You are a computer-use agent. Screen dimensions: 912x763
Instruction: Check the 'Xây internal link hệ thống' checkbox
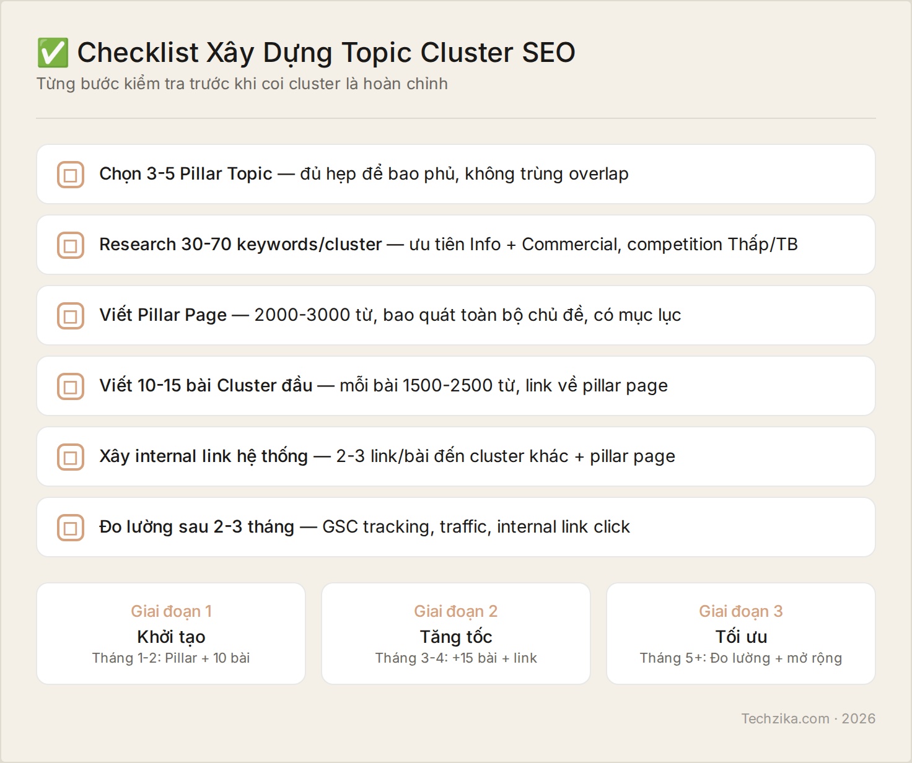(x=71, y=457)
